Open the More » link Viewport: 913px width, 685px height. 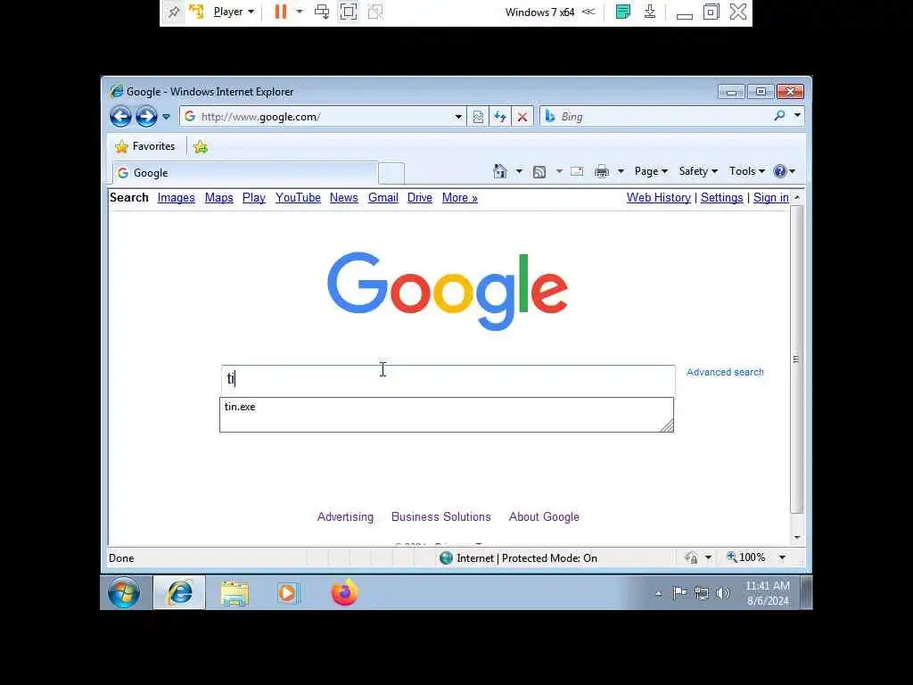459,197
